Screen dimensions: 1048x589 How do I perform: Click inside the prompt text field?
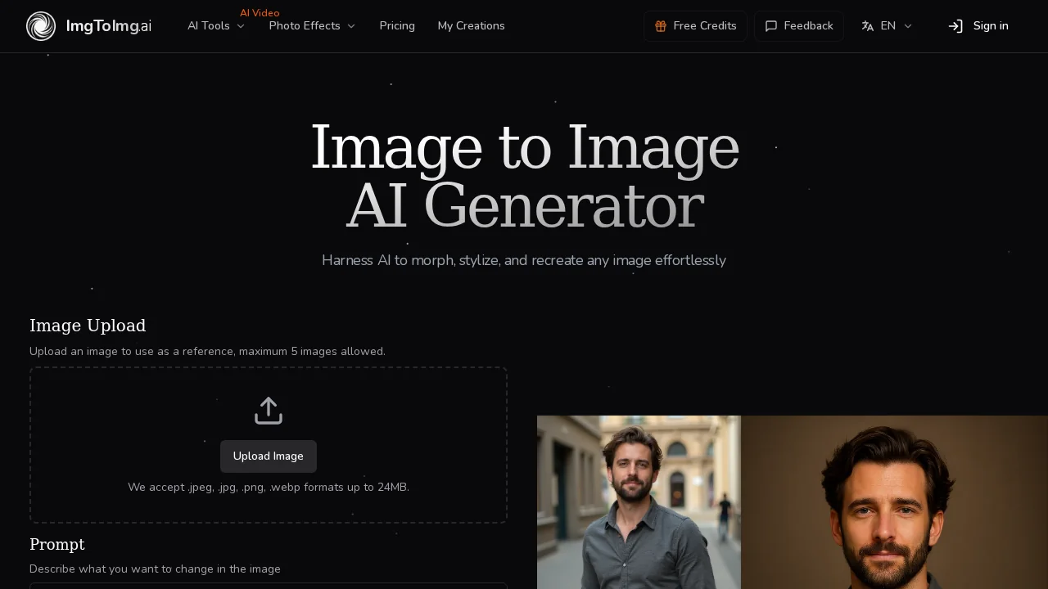269,587
